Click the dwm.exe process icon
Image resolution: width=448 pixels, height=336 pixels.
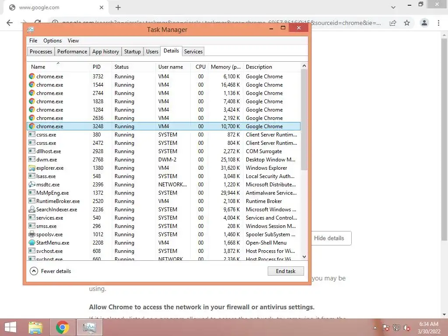(x=31, y=159)
